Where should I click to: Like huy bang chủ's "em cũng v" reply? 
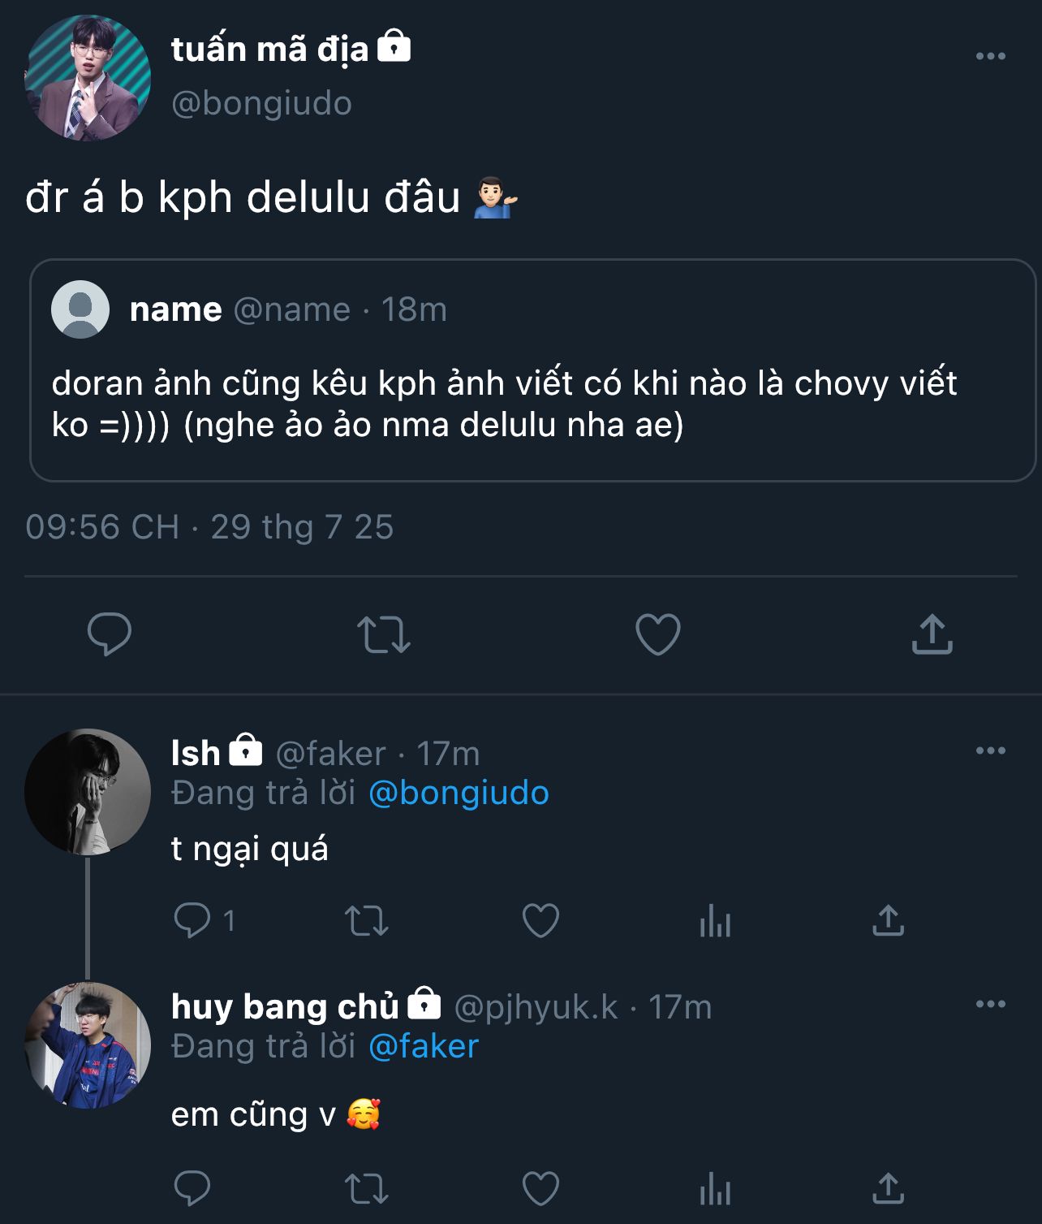point(540,1189)
